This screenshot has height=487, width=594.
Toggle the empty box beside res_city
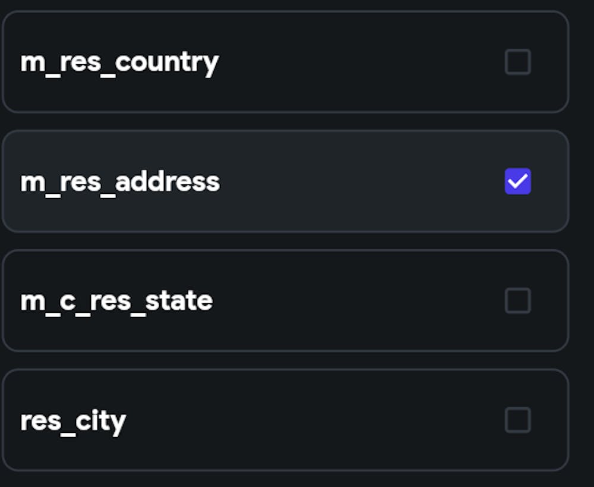(517, 420)
